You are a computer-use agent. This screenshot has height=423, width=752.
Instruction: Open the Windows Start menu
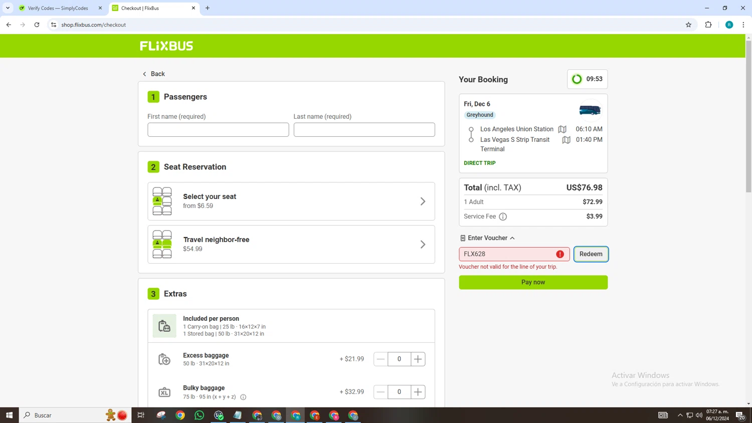(x=9, y=415)
